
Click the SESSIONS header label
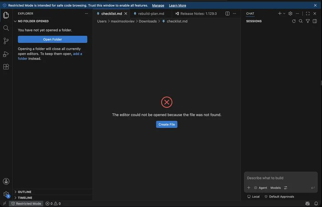click(254, 21)
